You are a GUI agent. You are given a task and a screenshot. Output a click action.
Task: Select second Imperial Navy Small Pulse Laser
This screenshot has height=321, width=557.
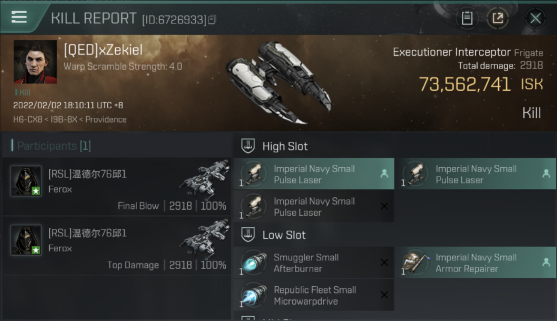click(476, 174)
